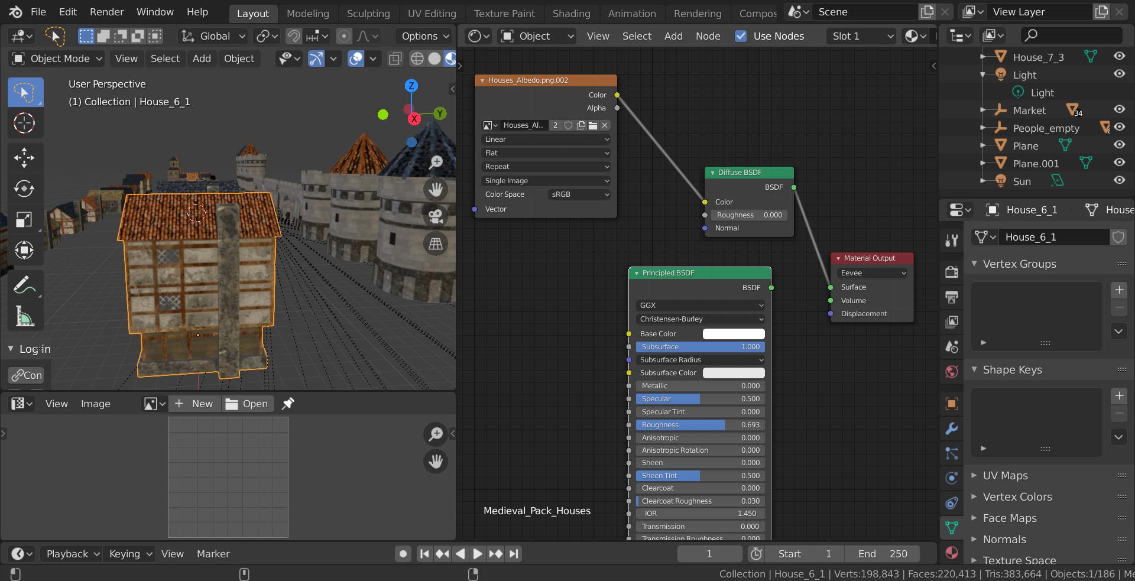This screenshot has height=581, width=1135.
Task: Open the Object Data properties tab
Action: tap(951, 528)
